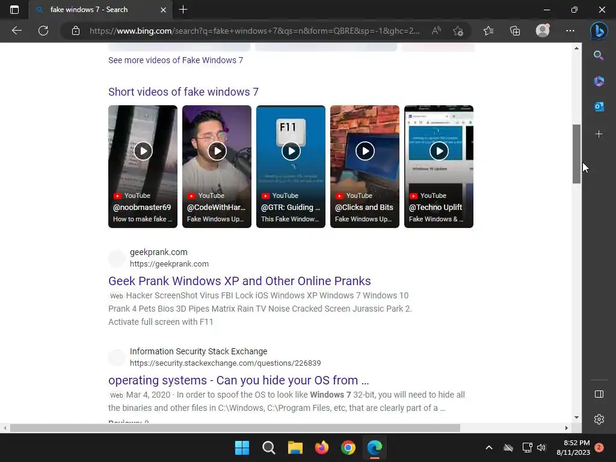Open notification badge showing 2
Screen dimensions: 616x462
(600, 448)
